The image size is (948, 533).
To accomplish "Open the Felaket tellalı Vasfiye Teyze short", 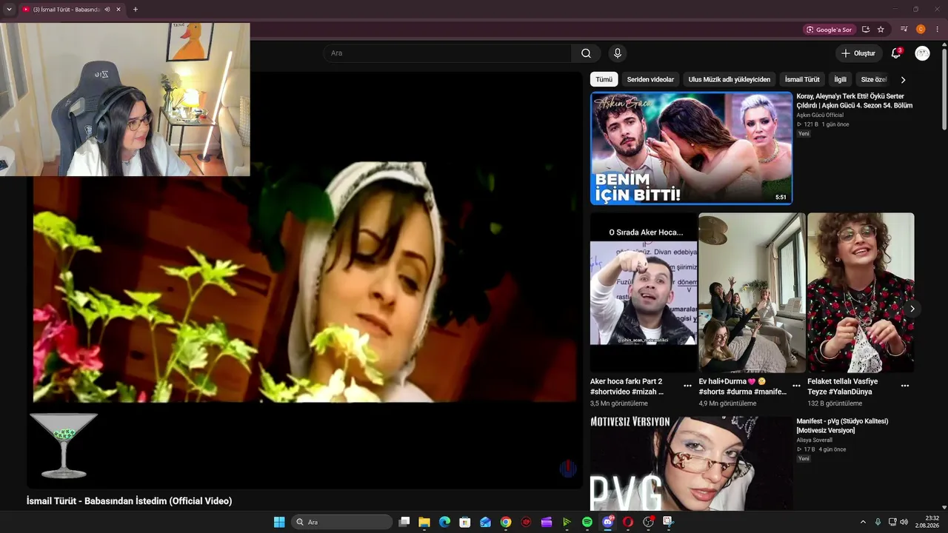I will pyautogui.click(x=861, y=292).
